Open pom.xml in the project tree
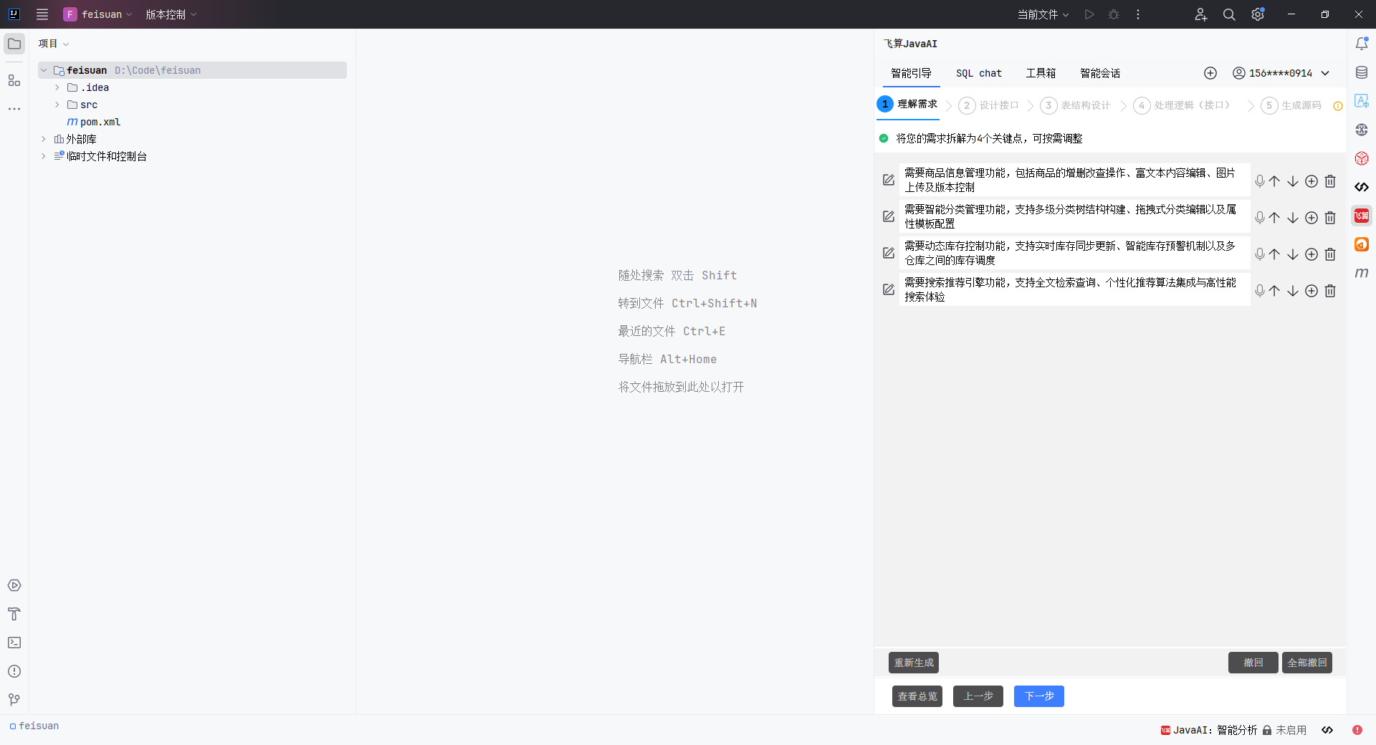Viewport: 1376px width, 745px height. click(x=100, y=122)
